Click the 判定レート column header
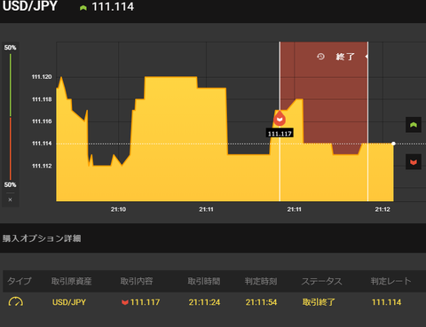 coord(390,281)
